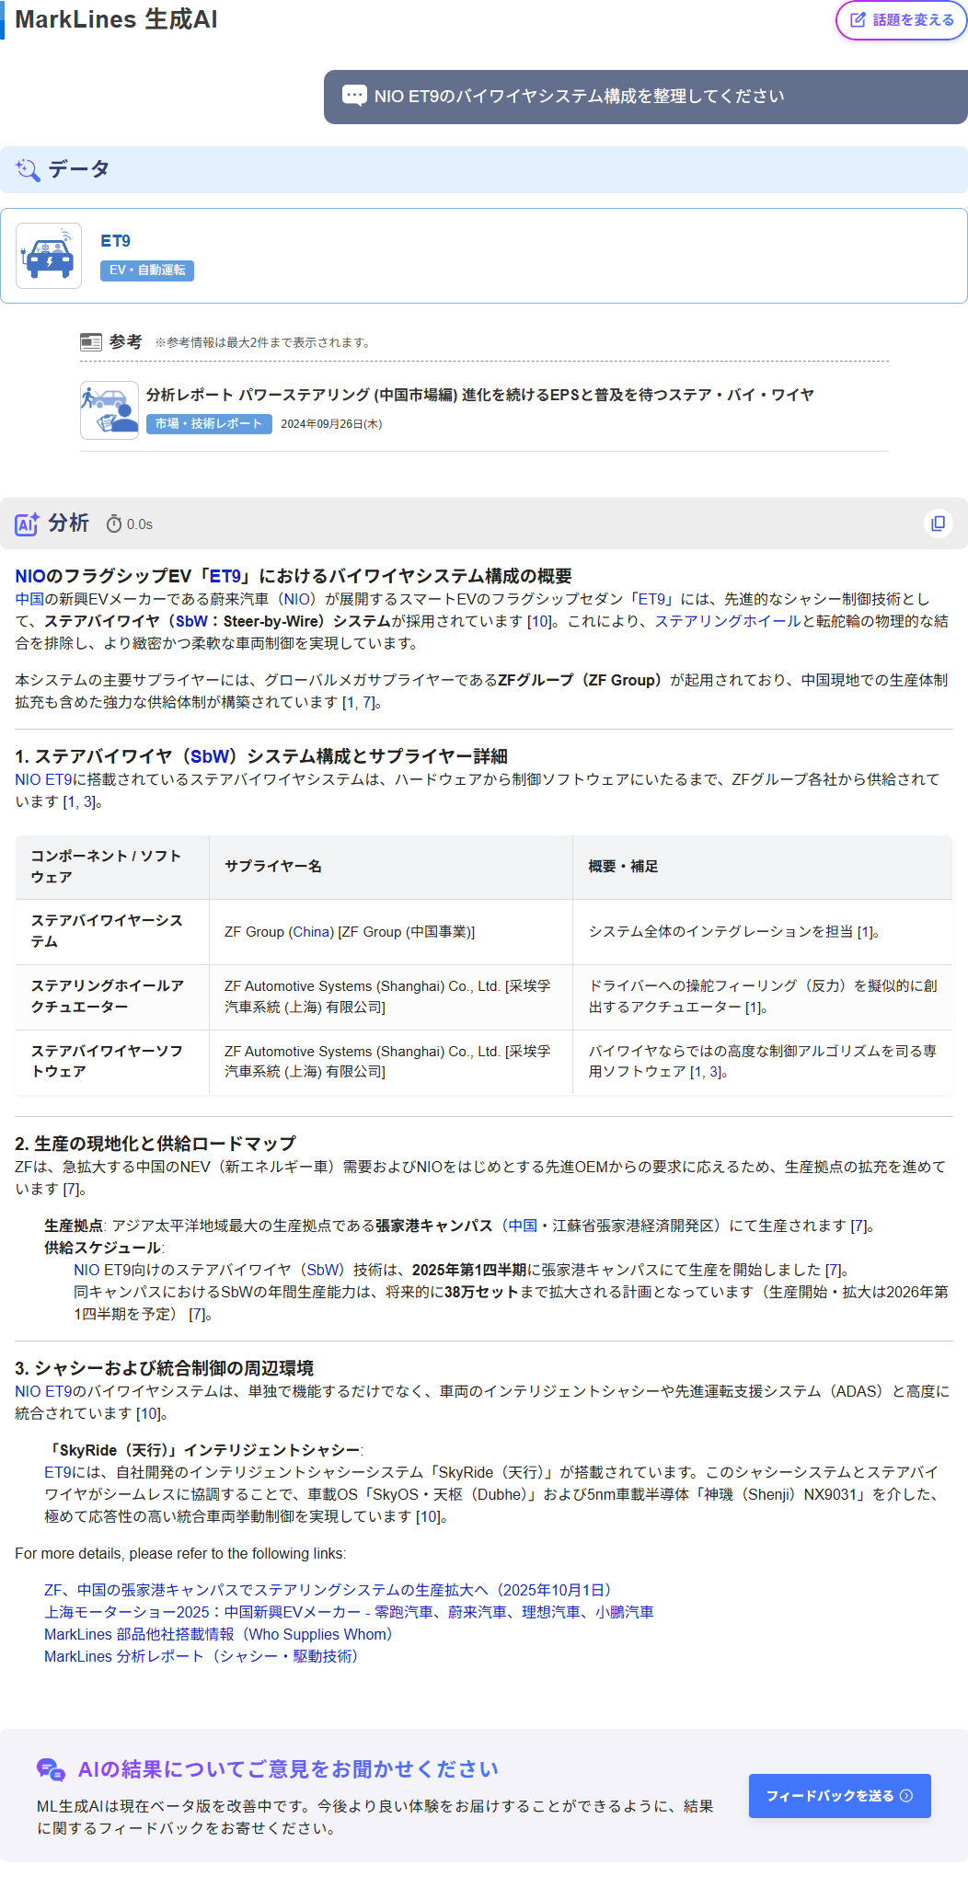The height and width of the screenshot is (1888, 968).
Task: Click the 中国 link near 江蘇省張家港
Action: pyautogui.click(x=523, y=1226)
